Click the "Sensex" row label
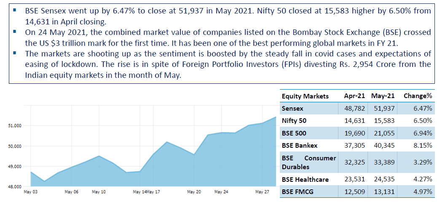The height and width of the screenshot is (202, 437). pyautogui.click(x=292, y=109)
